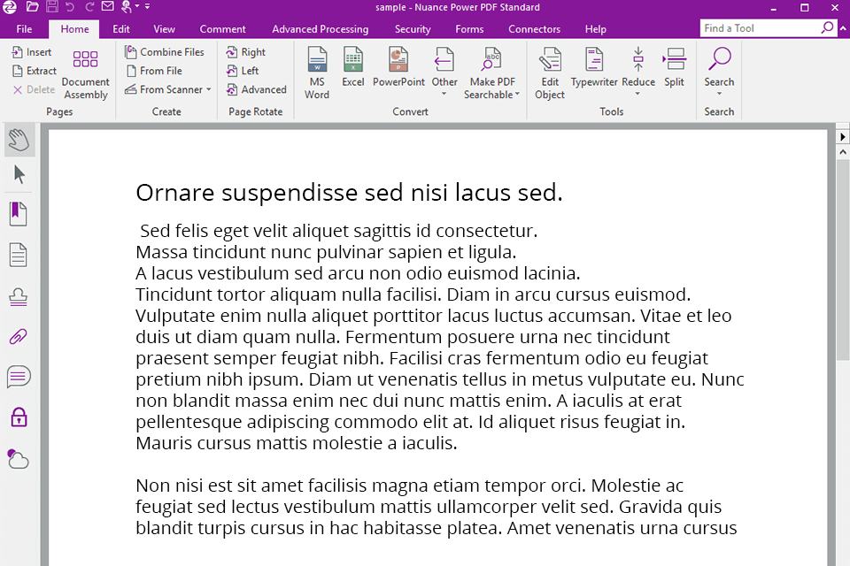850x566 pixels.
Task: Open Document Assembly view
Action: 85,75
